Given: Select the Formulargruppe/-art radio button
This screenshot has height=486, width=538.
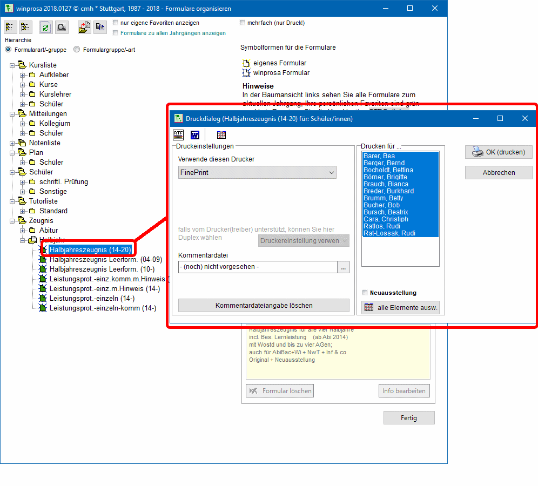Looking at the screenshot, I should pos(77,50).
